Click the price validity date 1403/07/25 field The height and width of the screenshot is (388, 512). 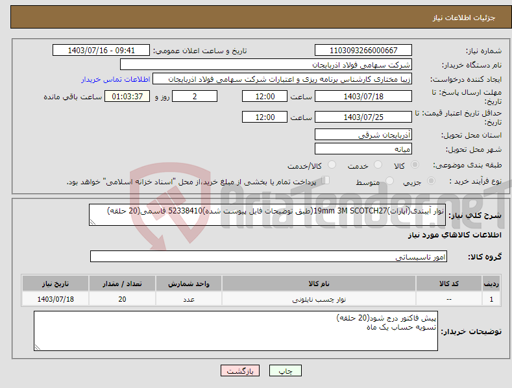click(363, 117)
